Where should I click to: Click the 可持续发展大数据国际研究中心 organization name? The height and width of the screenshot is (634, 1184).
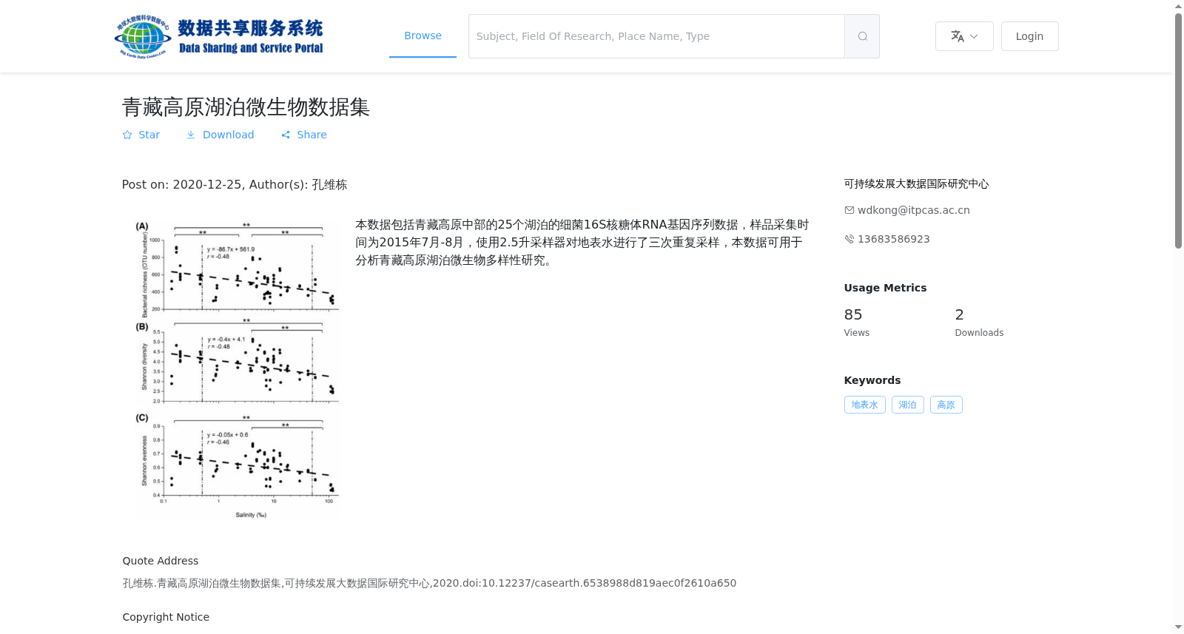[x=916, y=183]
